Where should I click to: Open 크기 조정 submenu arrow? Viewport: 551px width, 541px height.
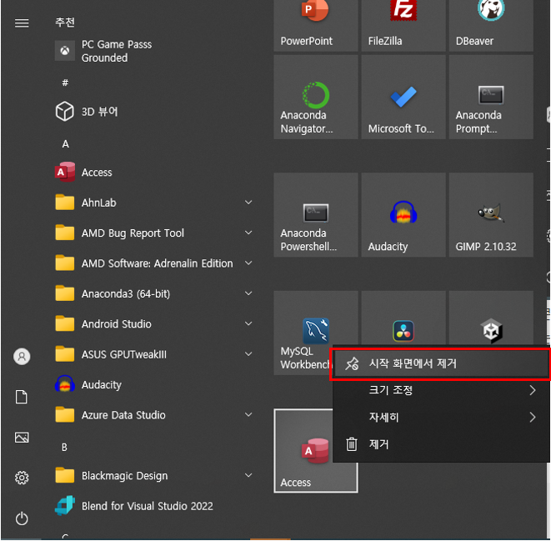[x=533, y=390]
